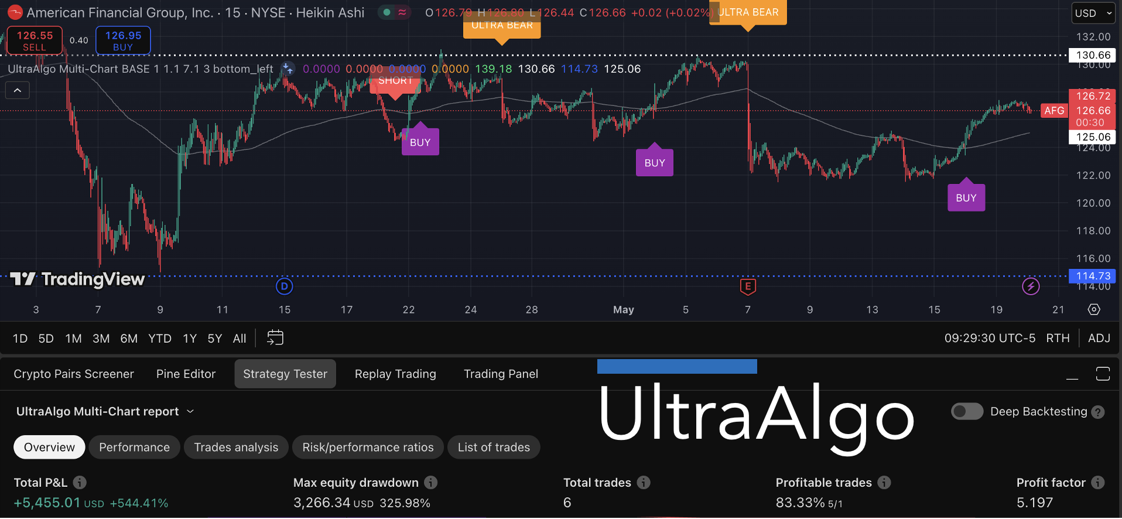This screenshot has height=519, width=1122.
Task: Click the market status green dot indicator
Action: click(386, 12)
